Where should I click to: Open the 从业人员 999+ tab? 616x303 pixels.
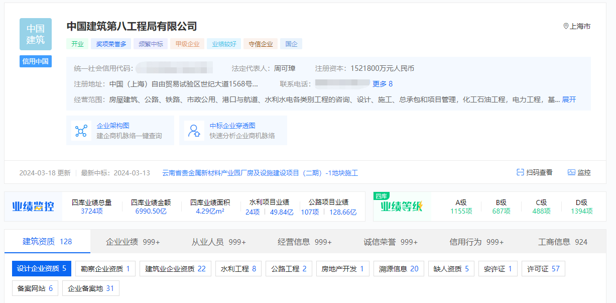[x=219, y=242]
